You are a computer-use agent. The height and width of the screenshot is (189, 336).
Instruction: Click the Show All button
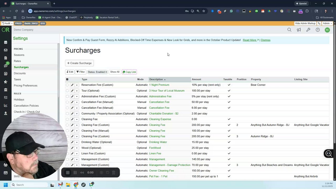point(115,72)
